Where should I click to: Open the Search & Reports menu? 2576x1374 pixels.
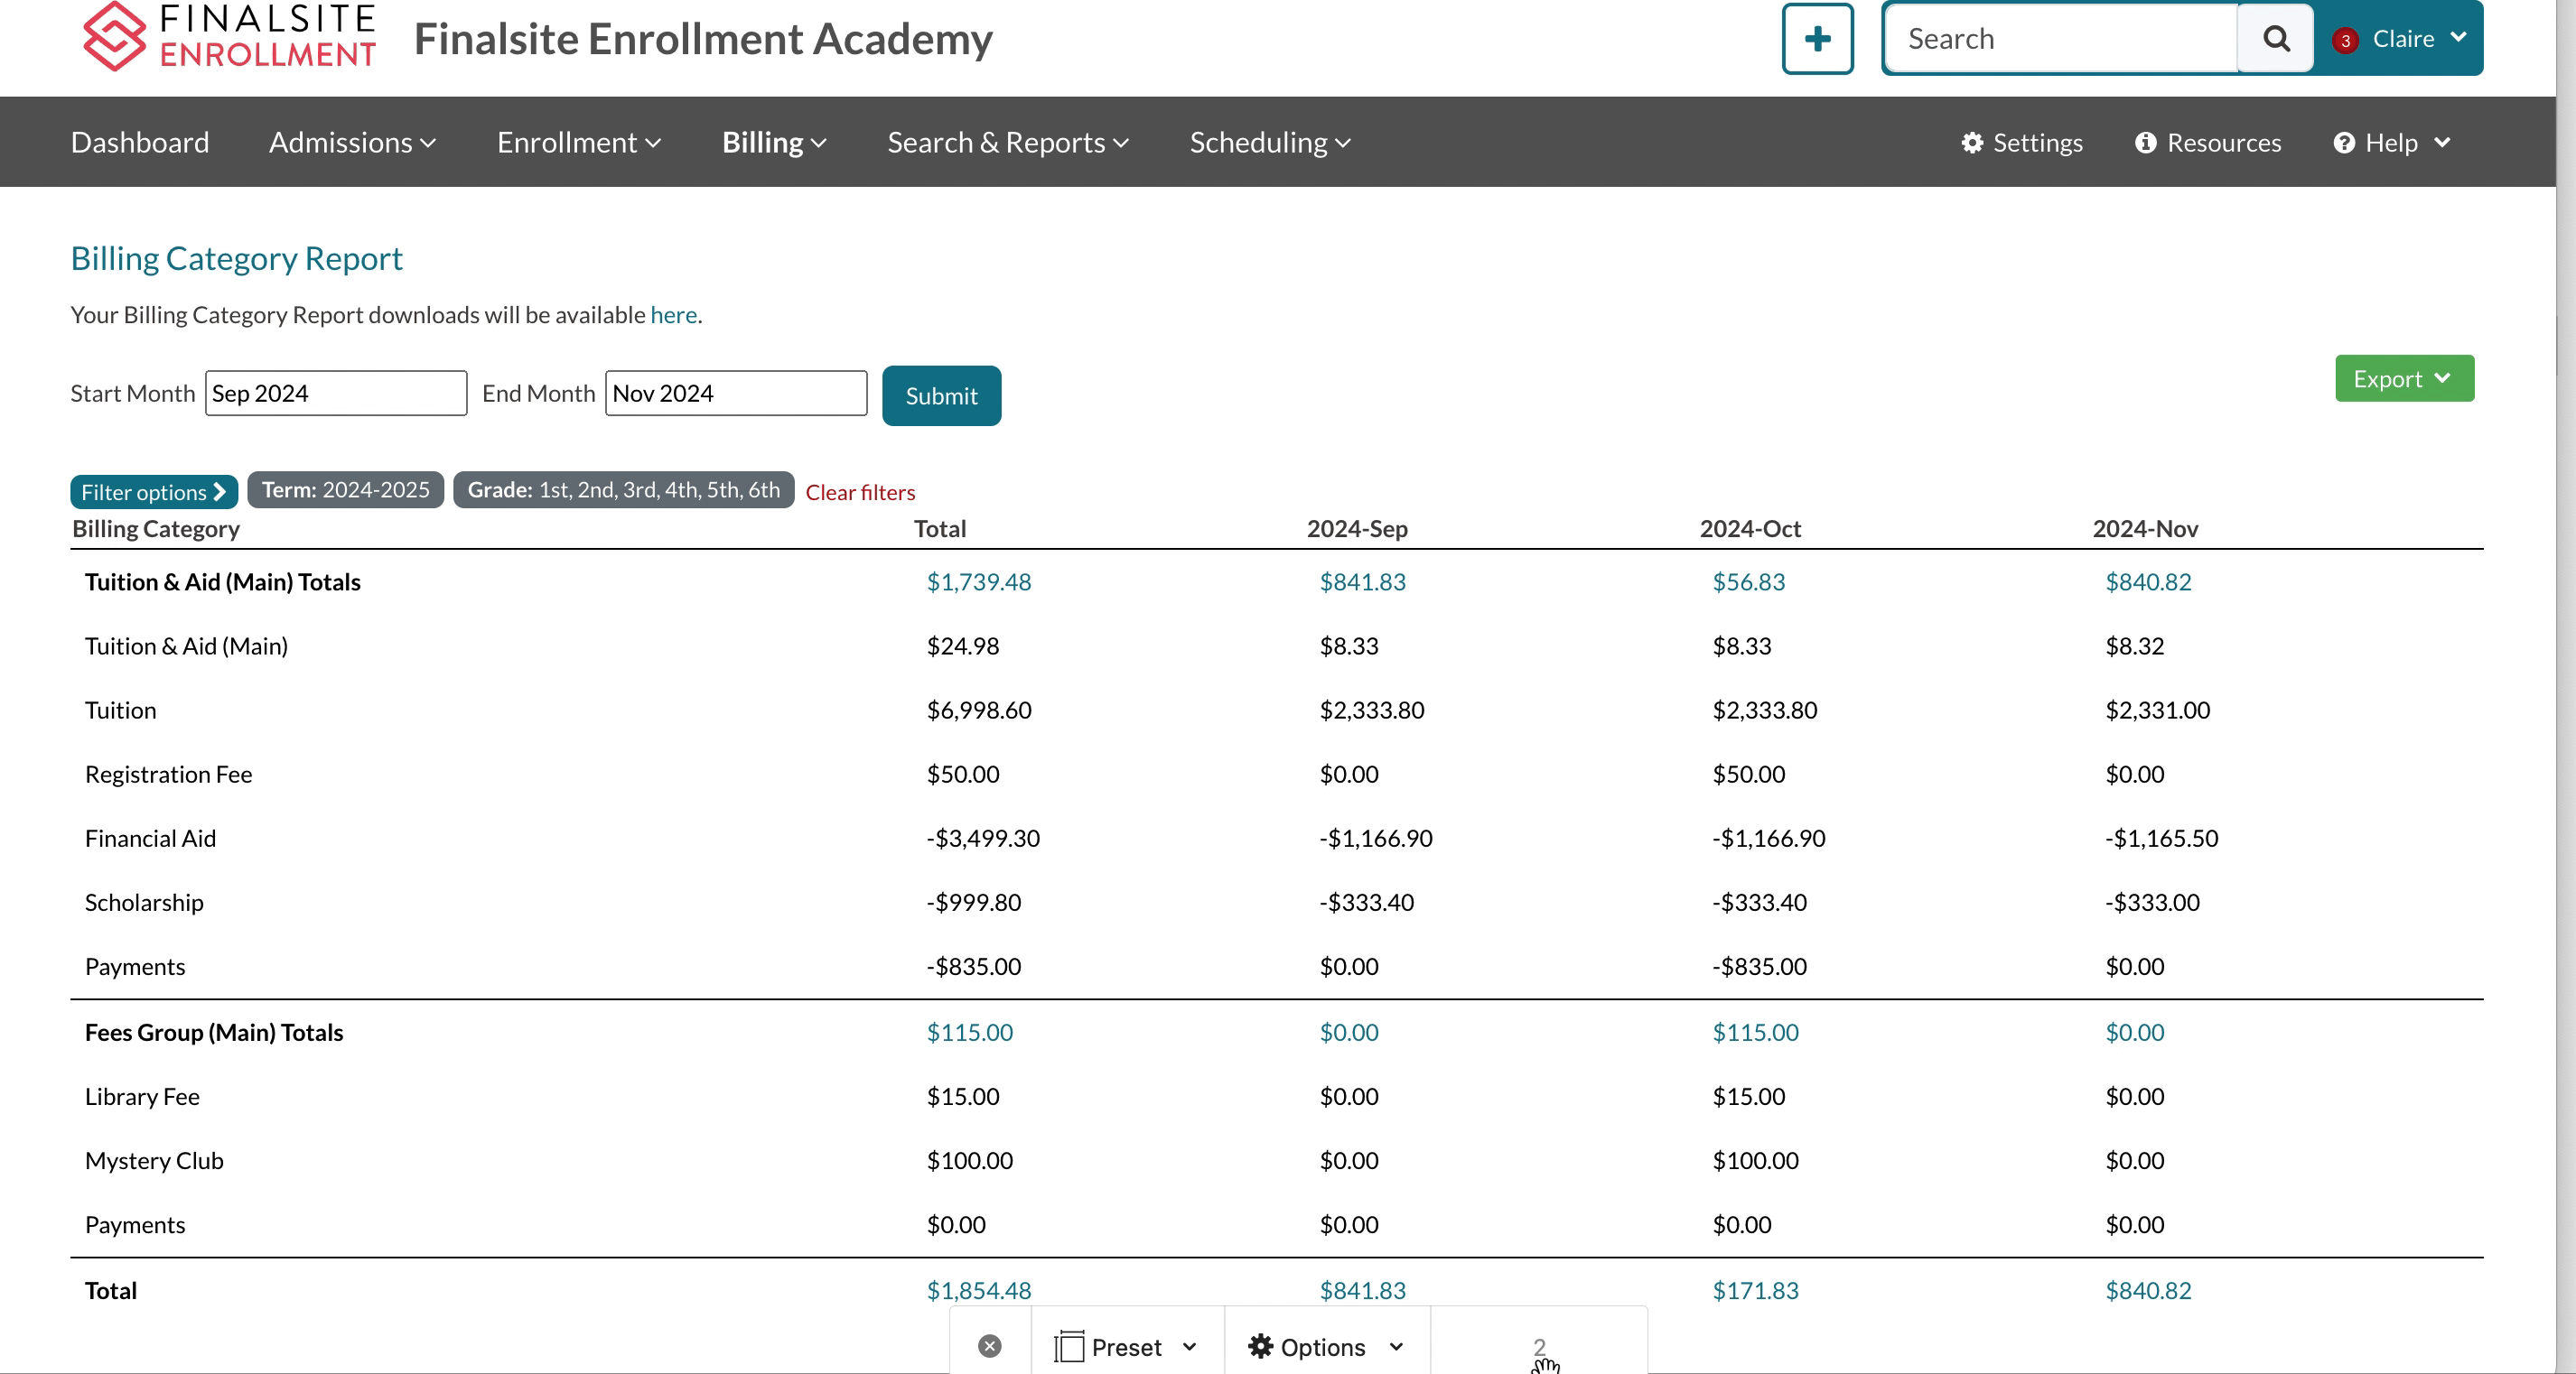click(1007, 142)
